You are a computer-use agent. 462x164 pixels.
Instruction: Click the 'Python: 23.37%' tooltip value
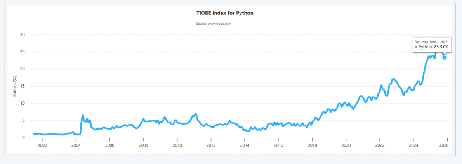click(431, 47)
